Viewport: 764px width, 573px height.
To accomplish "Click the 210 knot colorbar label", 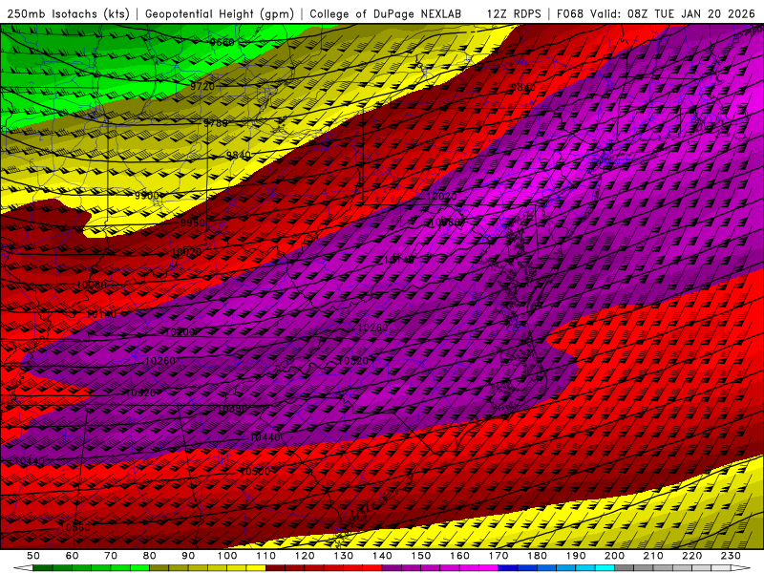I will [x=653, y=556].
